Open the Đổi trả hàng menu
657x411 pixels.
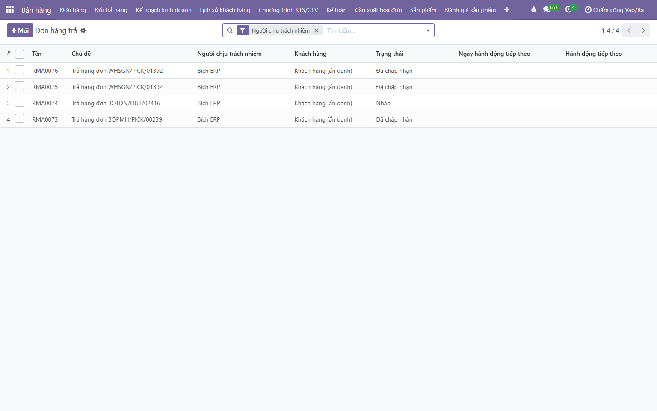[111, 10]
